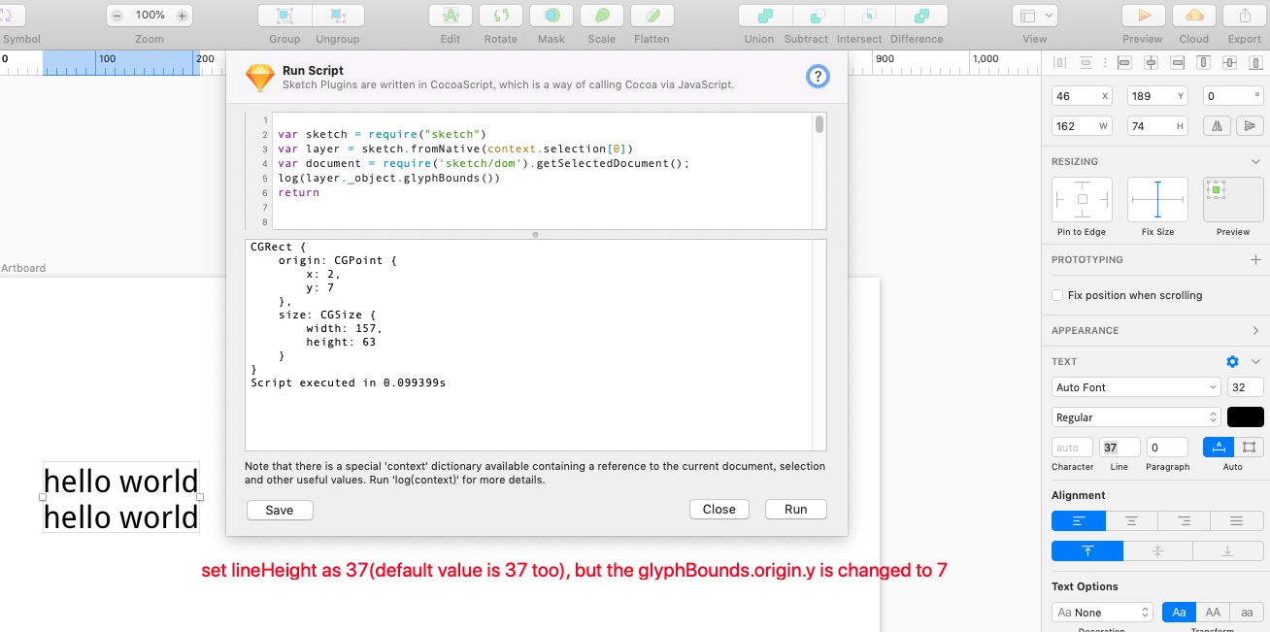Click the Y position field
The height and width of the screenshot is (632, 1270).
point(1157,96)
